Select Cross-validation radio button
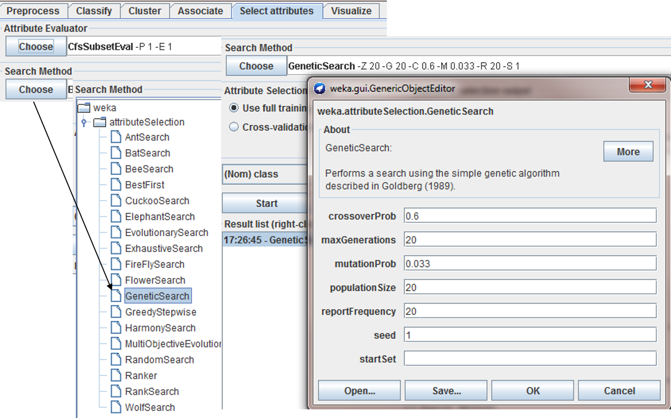 234,127
